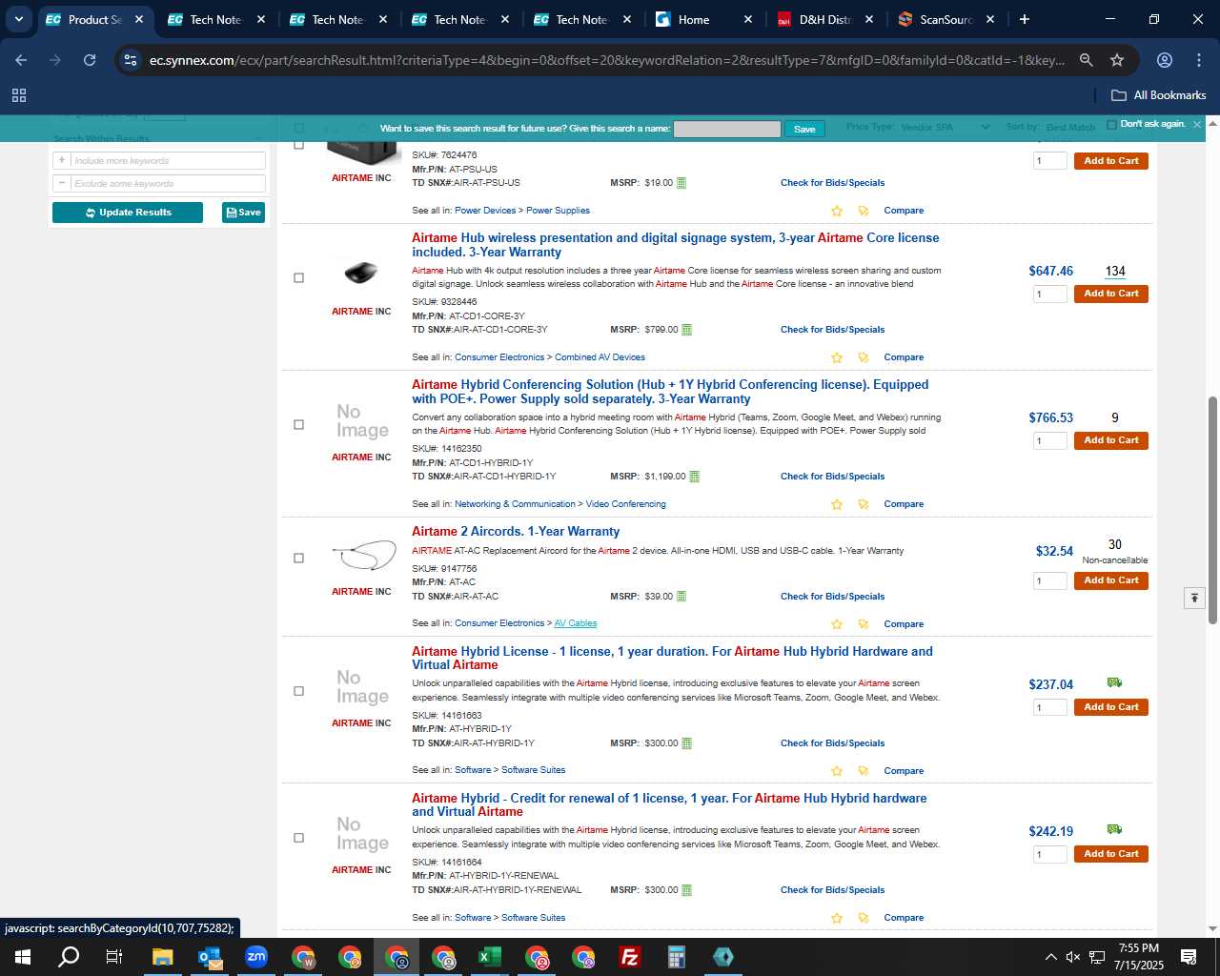This screenshot has height=976, width=1220.
Task: Show hidden system tray icons
Action: (x=1050, y=957)
